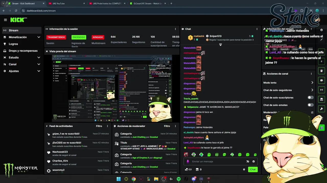Click the store icon showing 0
Screen dimensions: 327x183
coord(198,170)
